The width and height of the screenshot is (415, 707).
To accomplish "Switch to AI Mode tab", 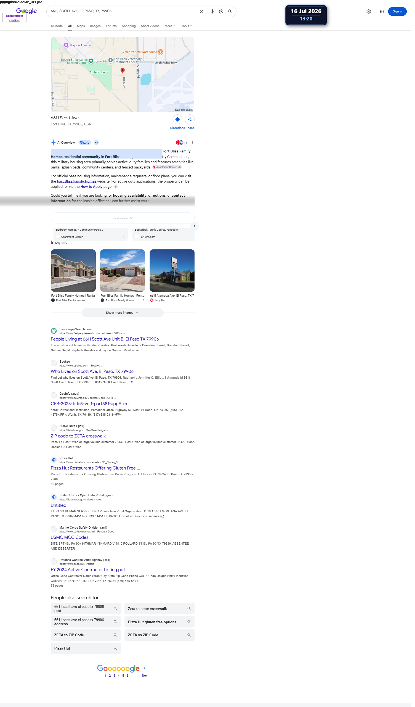I will pyautogui.click(x=57, y=26).
